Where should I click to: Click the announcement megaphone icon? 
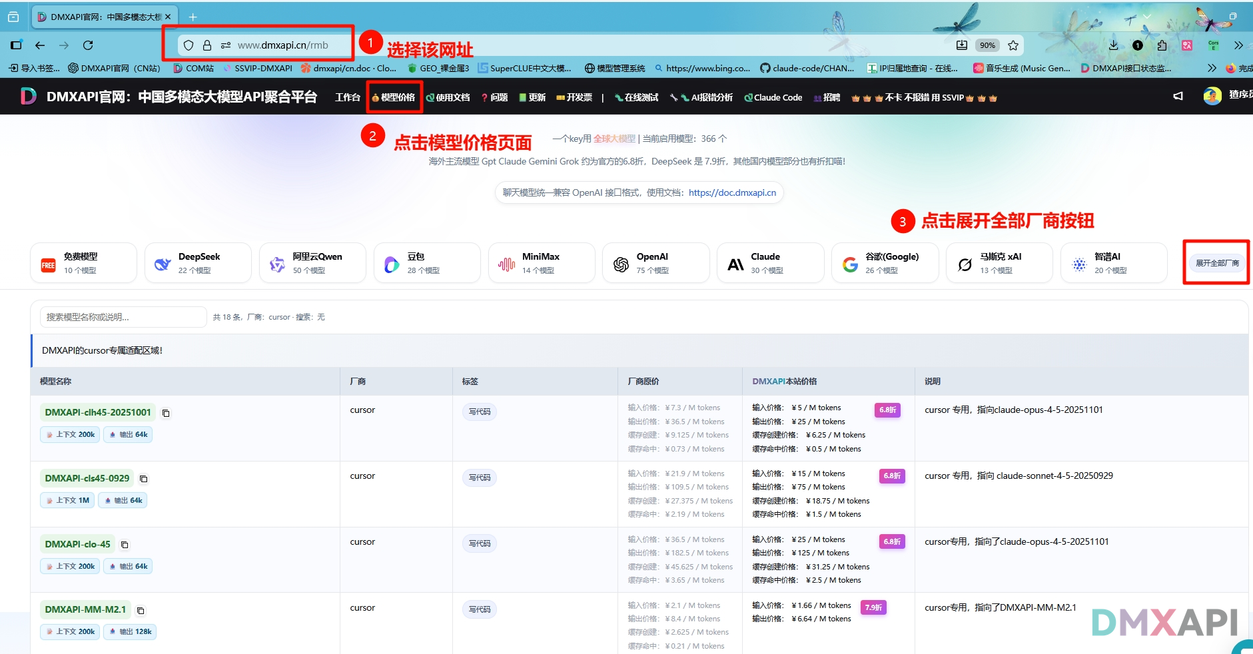1178,97
